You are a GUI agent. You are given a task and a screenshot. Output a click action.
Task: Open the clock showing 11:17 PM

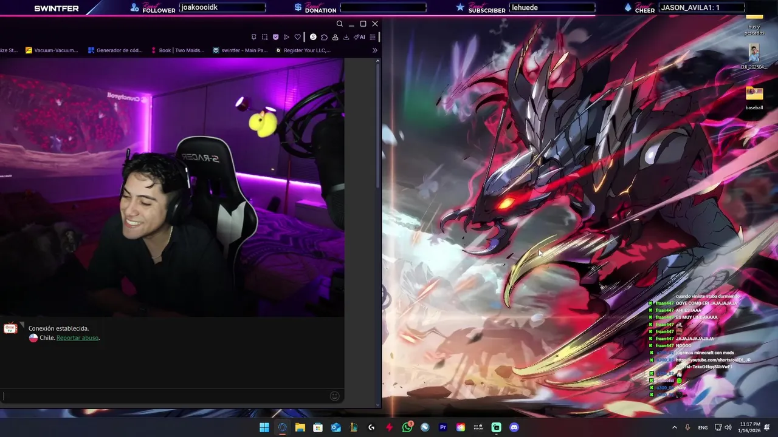[749, 427]
